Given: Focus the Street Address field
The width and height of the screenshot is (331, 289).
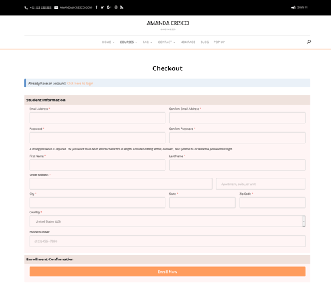Looking at the screenshot, I should pyautogui.click(x=121, y=184).
